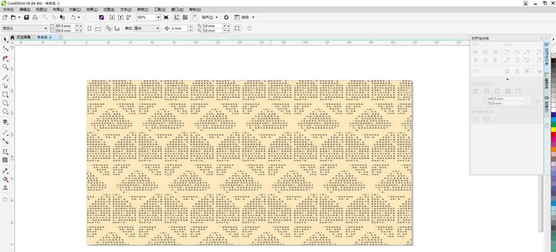
Task: Open the Options gear icon
Action: tap(226, 18)
